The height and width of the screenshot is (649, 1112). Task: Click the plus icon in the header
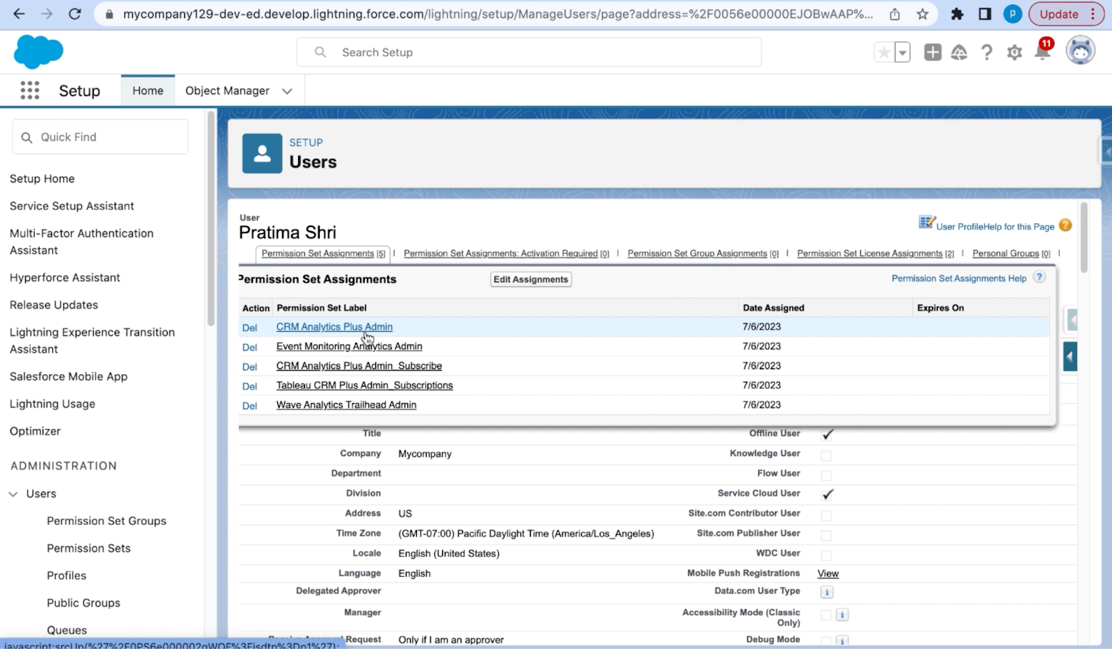point(932,51)
